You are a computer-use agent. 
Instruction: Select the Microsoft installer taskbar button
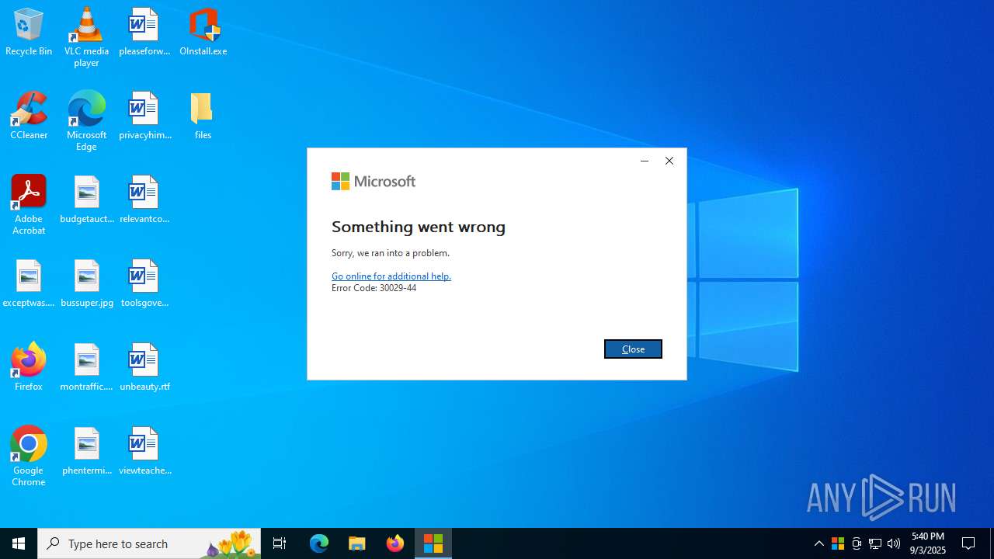point(433,543)
